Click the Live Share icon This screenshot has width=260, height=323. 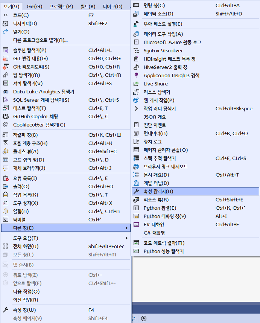[x=136, y=84]
